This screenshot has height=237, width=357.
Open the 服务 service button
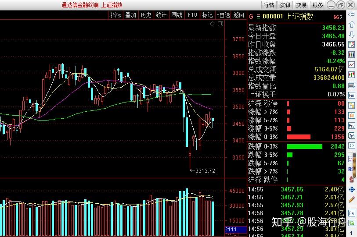point(317,5)
